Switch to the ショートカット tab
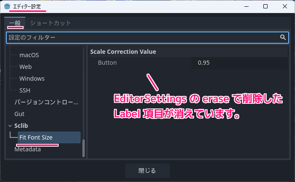The image size is (295, 182). point(50,23)
